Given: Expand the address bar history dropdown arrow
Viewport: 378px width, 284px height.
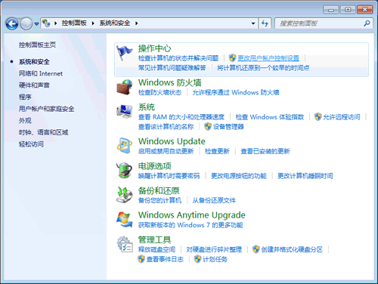Looking at the screenshot, I should click(x=253, y=23).
